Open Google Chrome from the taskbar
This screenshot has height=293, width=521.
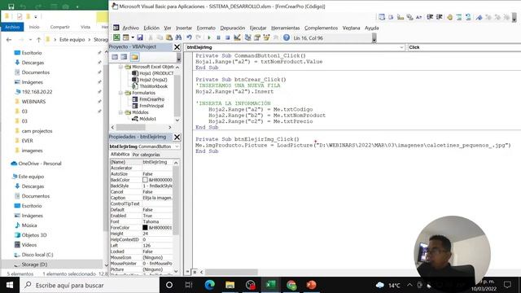[291, 285]
